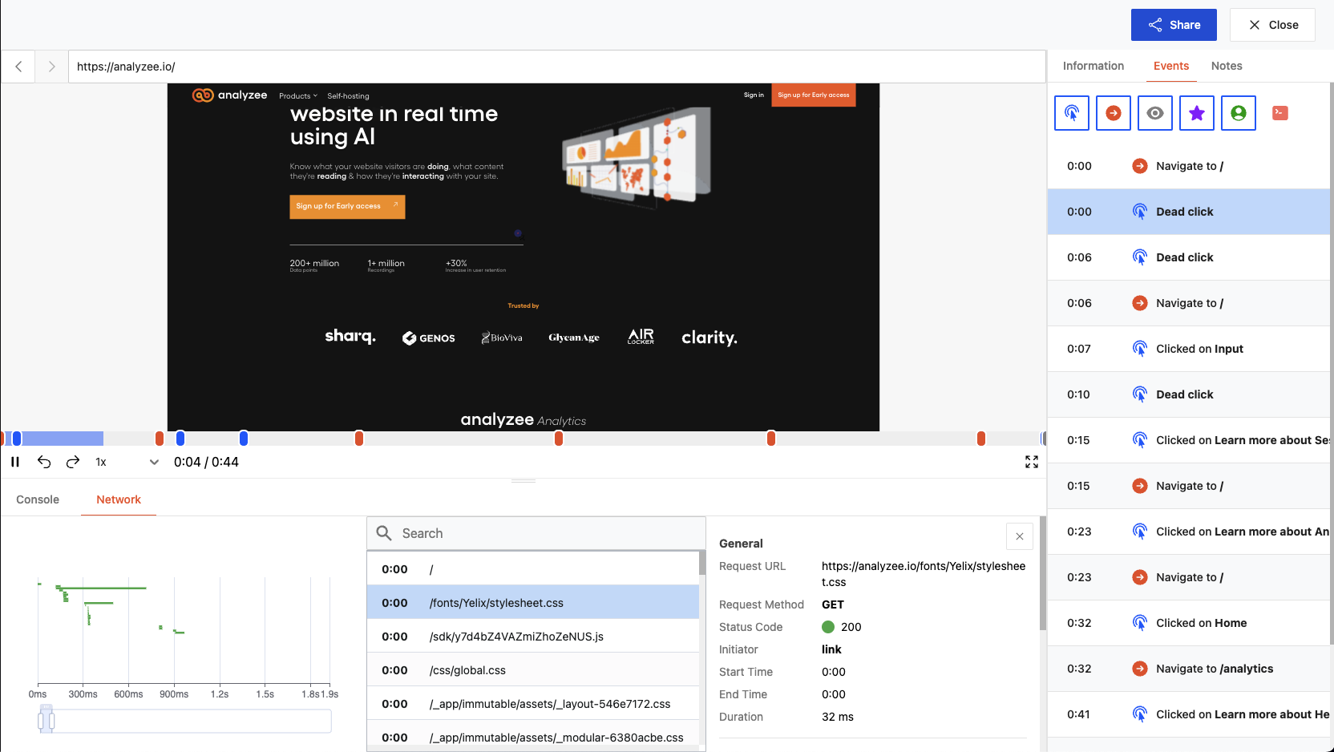Click the network waterfall range slider handle
Viewport: 1334px width, 752px height.
(46, 720)
